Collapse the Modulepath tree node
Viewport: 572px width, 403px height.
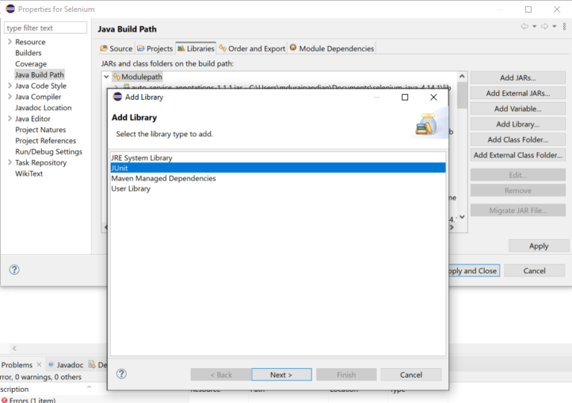(107, 77)
